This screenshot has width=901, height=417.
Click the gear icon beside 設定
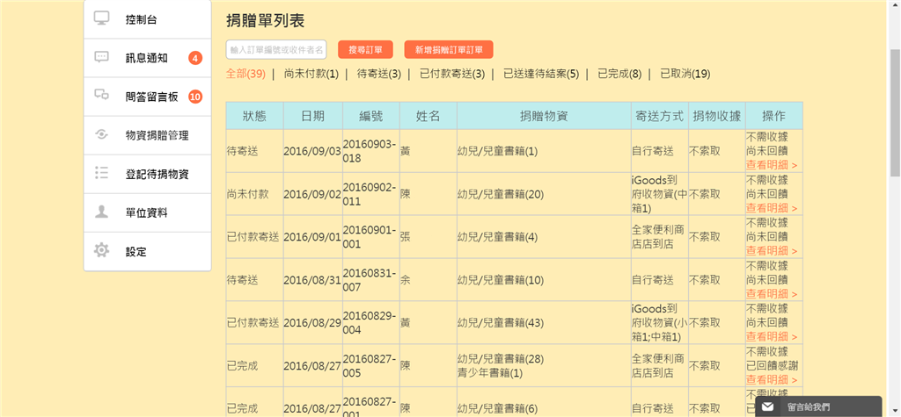(102, 251)
